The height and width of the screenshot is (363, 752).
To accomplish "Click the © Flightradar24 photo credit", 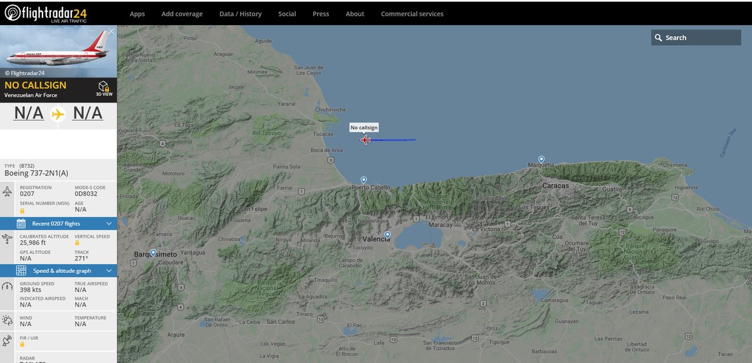I will click(24, 73).
